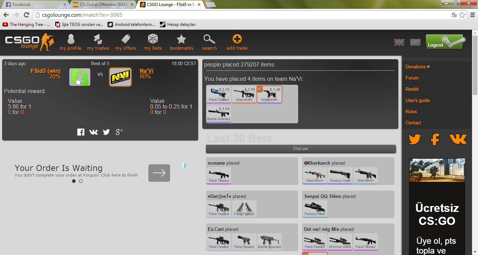
Task: Open the sidebar orange Twitter icon
Action: click(x=415, y=139)
